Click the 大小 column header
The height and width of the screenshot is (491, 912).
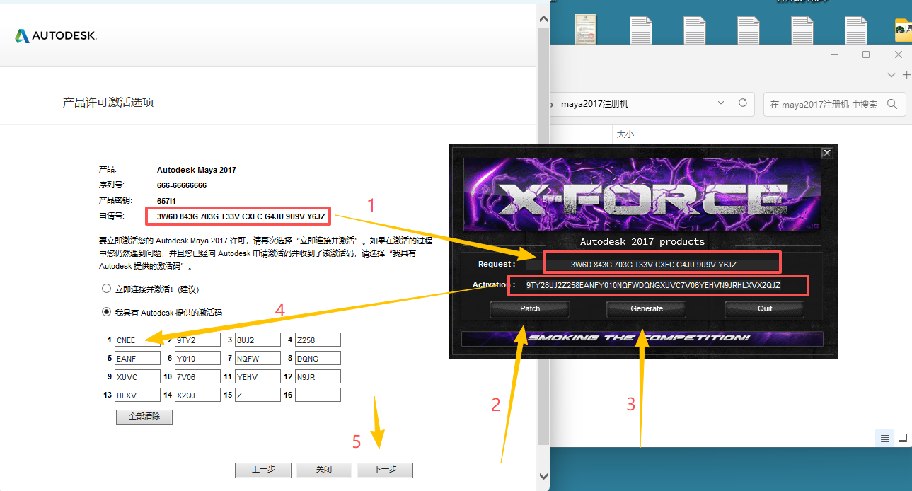point(625,134)
